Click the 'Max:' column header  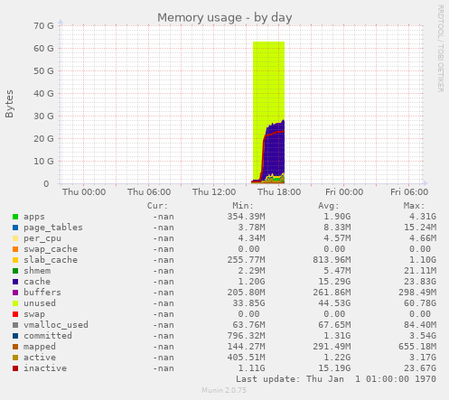[414, 206]
